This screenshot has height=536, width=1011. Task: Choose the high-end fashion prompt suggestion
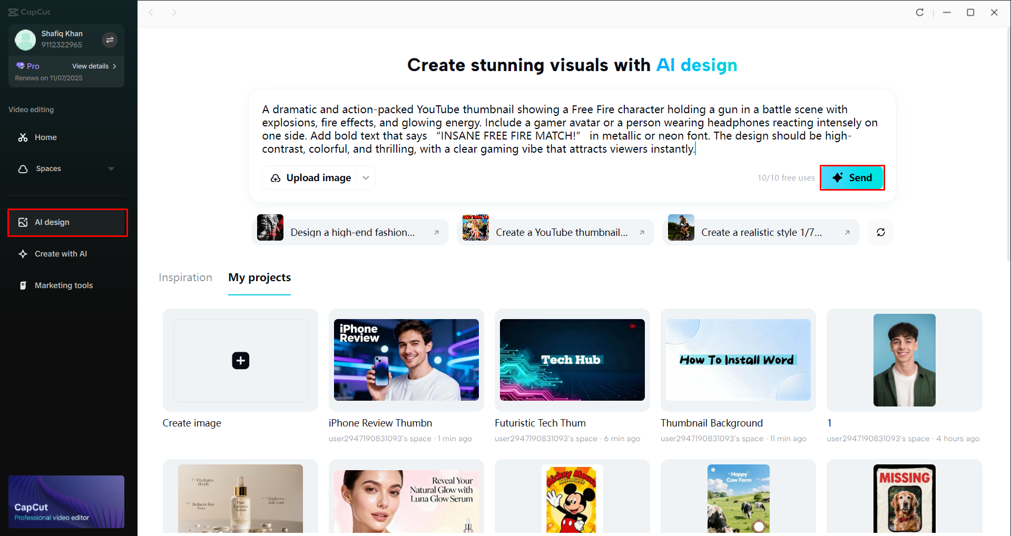pyautogui.click(x=350, y=232)
